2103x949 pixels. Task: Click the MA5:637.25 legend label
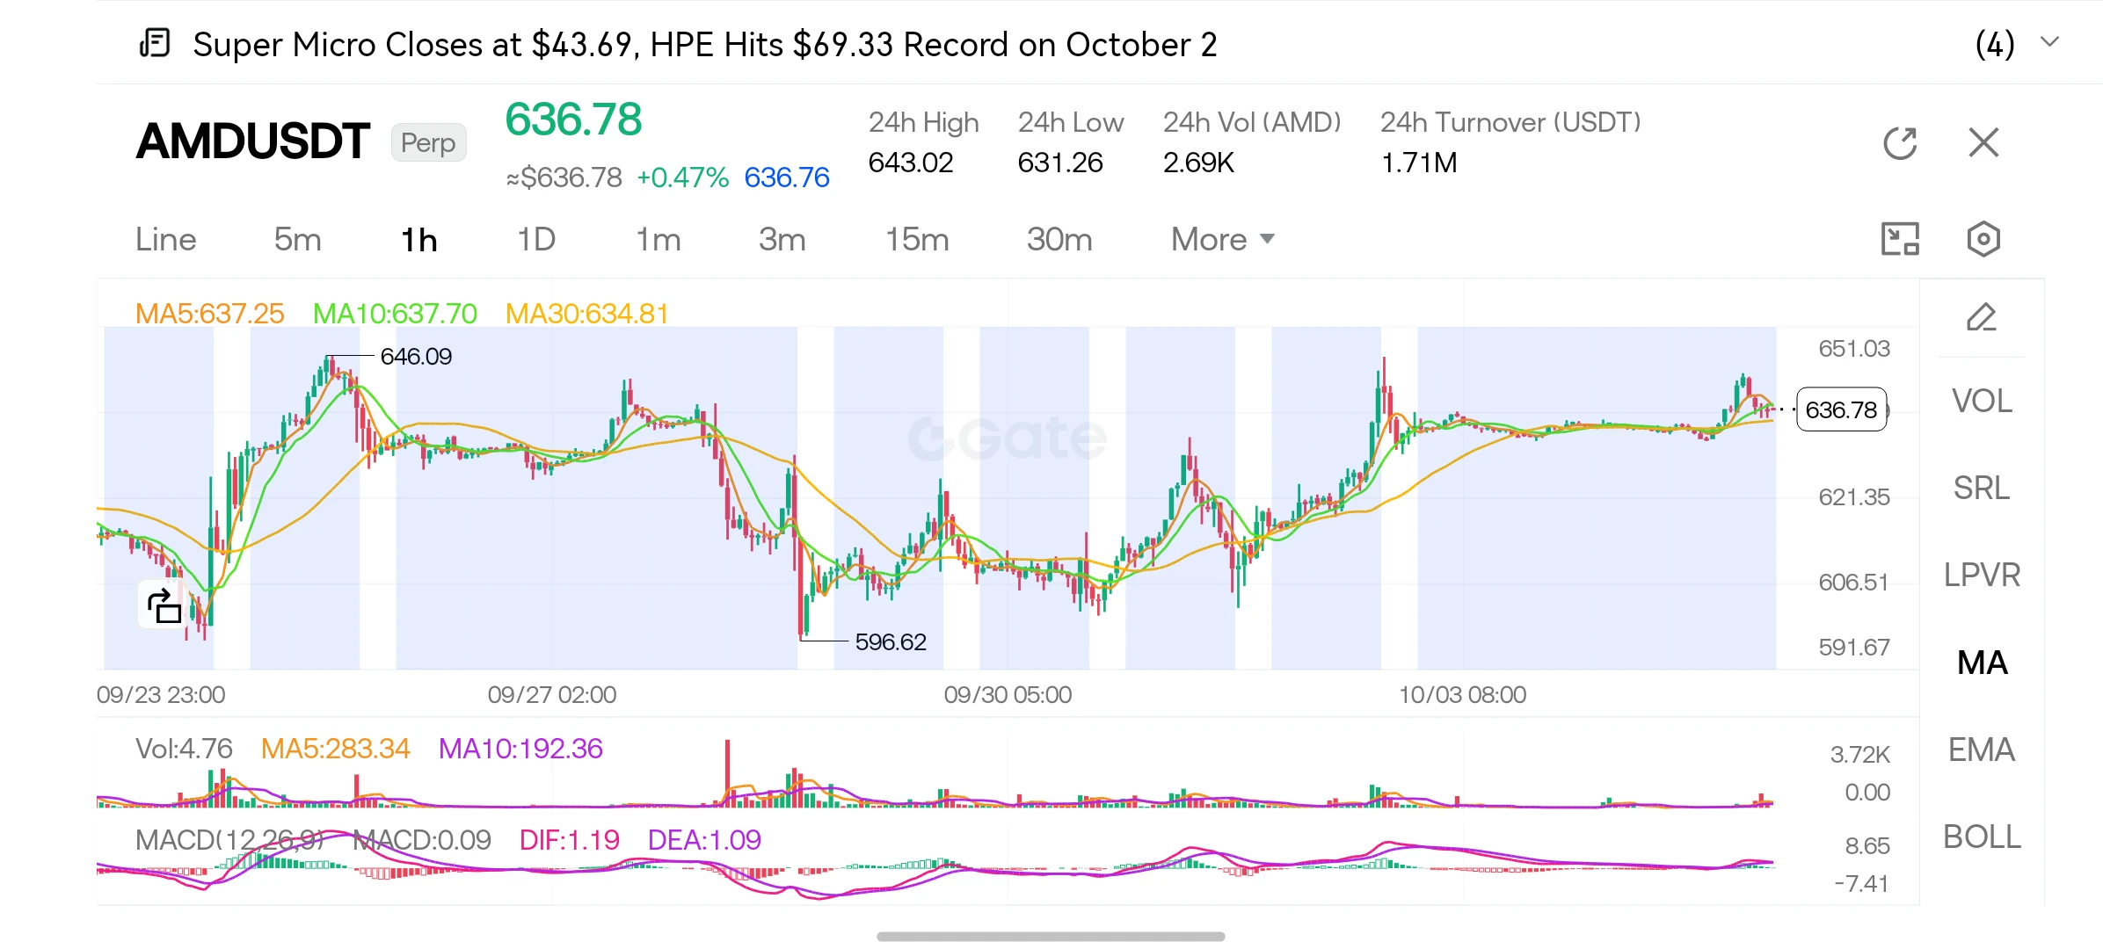[x=210, y=314]
